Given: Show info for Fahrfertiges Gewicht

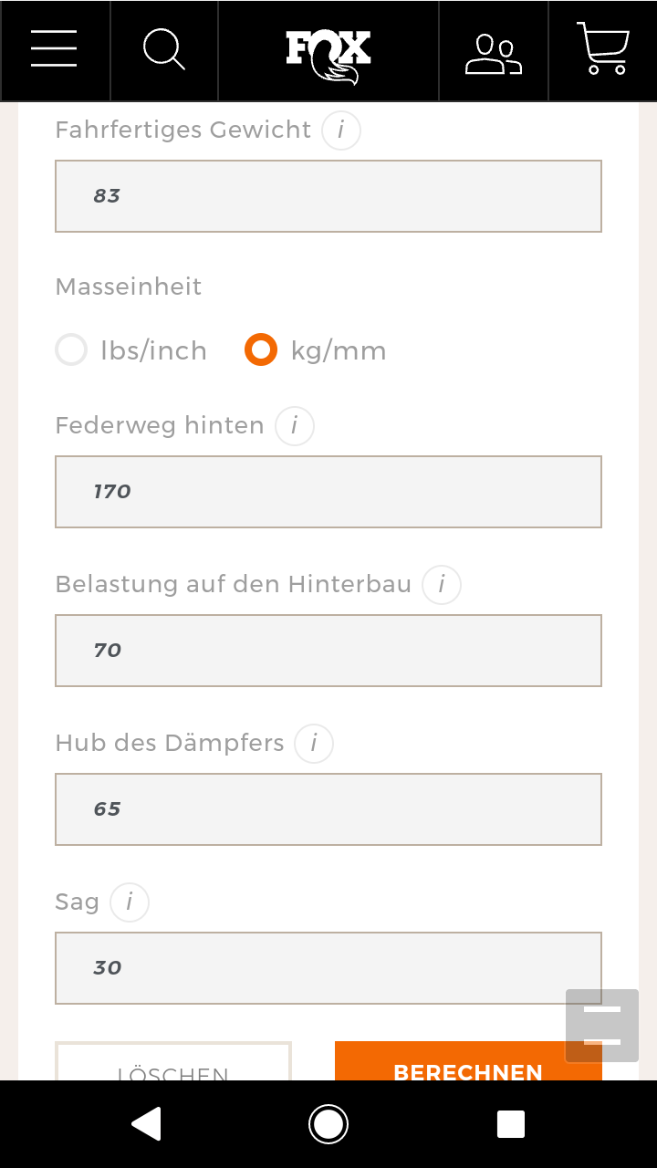Looking at the screenshot, I should [341, 130].
